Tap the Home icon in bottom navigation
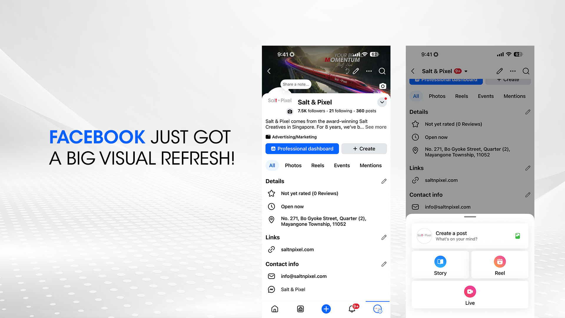Screen dimensions: 565x318 (275, 309)
